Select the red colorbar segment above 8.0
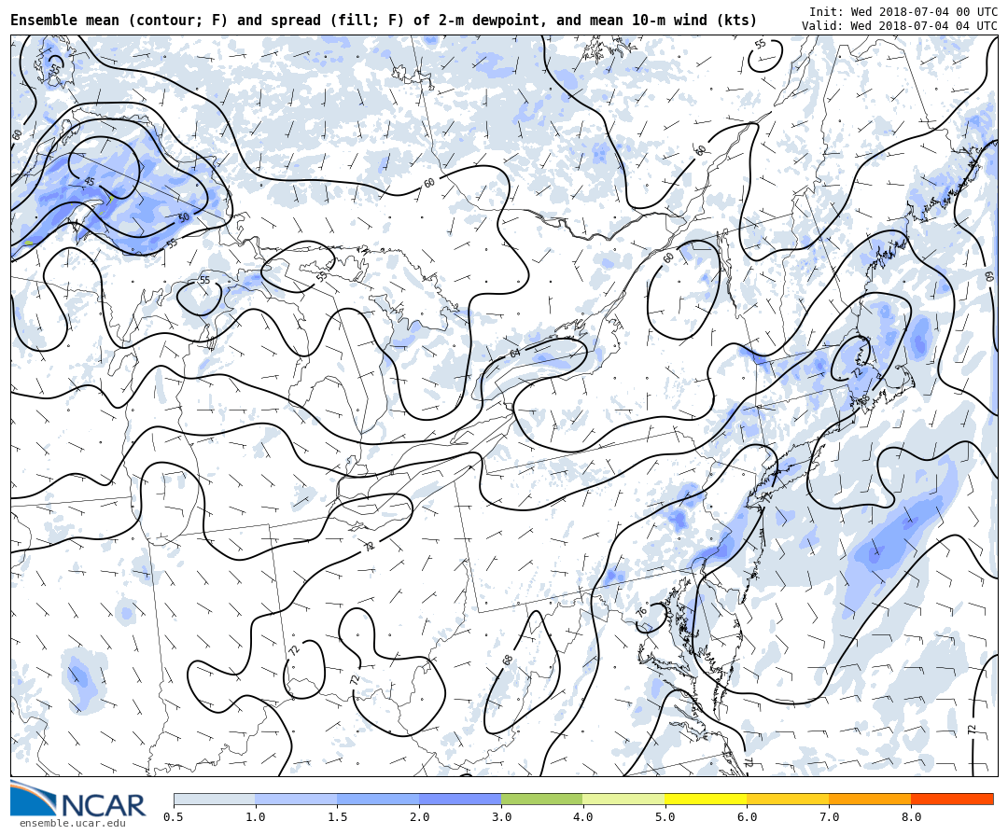1008x835 pixels. click(952, 799)
